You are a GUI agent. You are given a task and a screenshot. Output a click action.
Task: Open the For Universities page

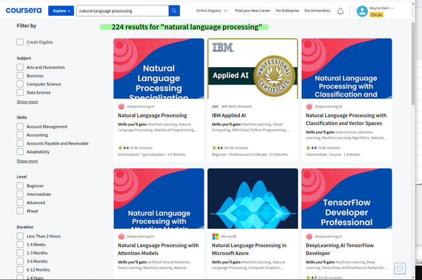coord(317,11)
